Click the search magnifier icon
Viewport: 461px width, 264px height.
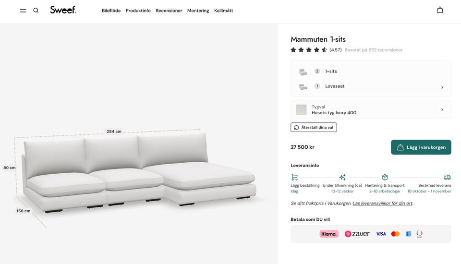tap(36, 10)
